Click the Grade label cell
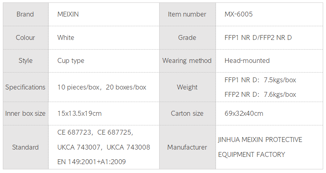 click(187, 38)
